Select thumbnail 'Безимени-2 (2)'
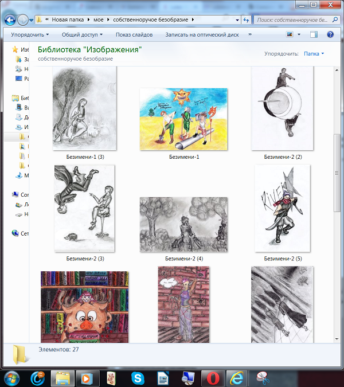Screen dimensions: 344x387 [282, 108]
